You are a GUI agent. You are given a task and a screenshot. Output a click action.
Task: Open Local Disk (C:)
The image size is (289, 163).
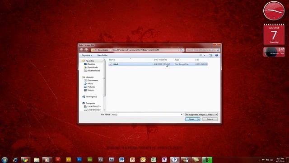[94, 106]
